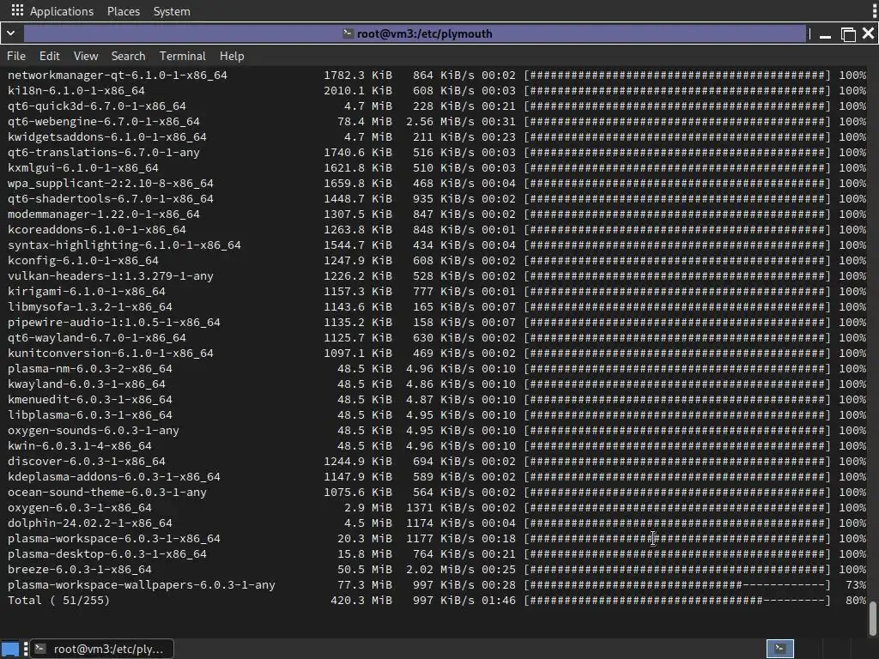Click text kwidgetsaddons-6.1.0-1-x86_64

pyautogui.click(x=107, y=136)
